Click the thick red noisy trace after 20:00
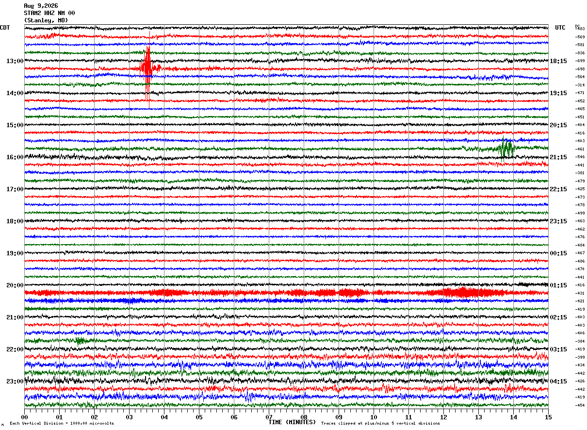 point(286,293)
